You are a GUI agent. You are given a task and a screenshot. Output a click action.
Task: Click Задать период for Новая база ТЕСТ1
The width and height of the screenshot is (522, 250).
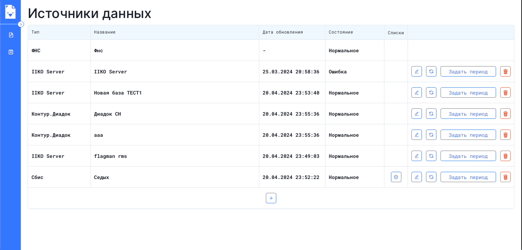(x=468, y=93)
